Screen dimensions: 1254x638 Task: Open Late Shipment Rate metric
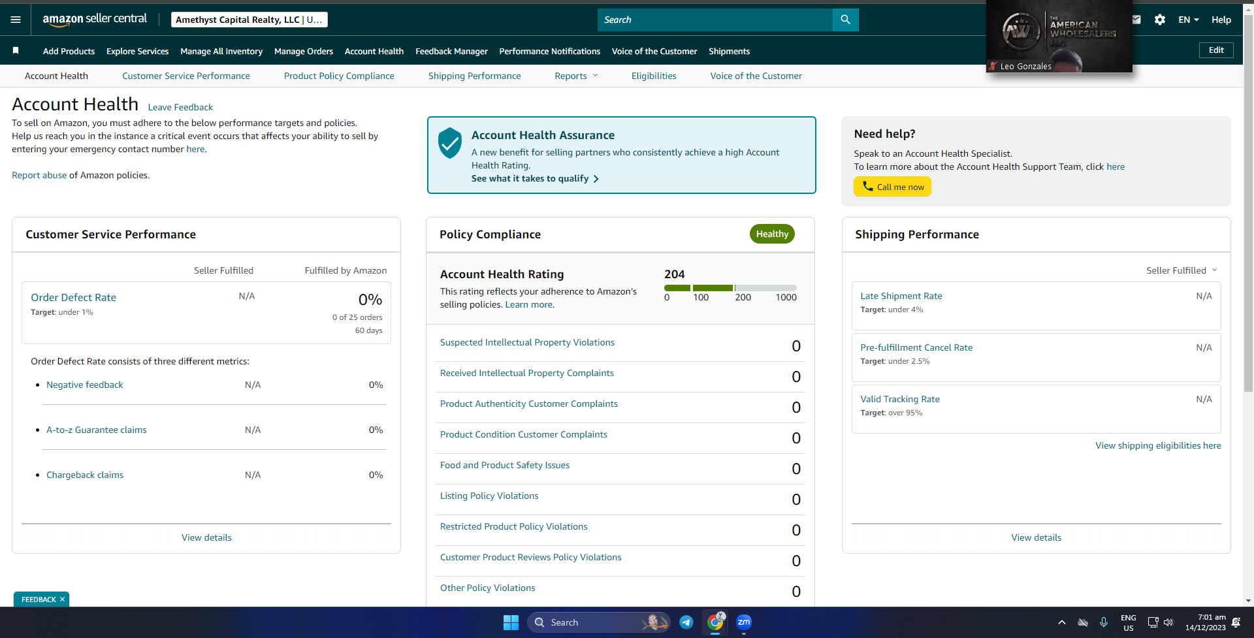(x=901, y=296)
